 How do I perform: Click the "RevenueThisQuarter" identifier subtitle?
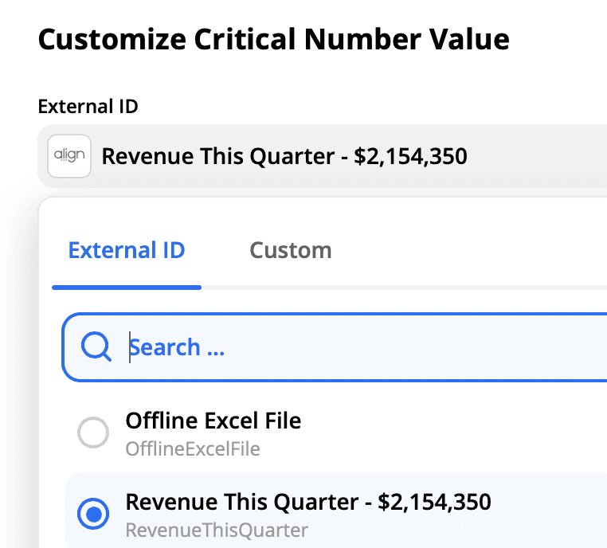pos(217,530)
